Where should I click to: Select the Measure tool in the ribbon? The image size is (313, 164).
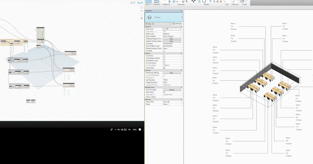[234, 2]
